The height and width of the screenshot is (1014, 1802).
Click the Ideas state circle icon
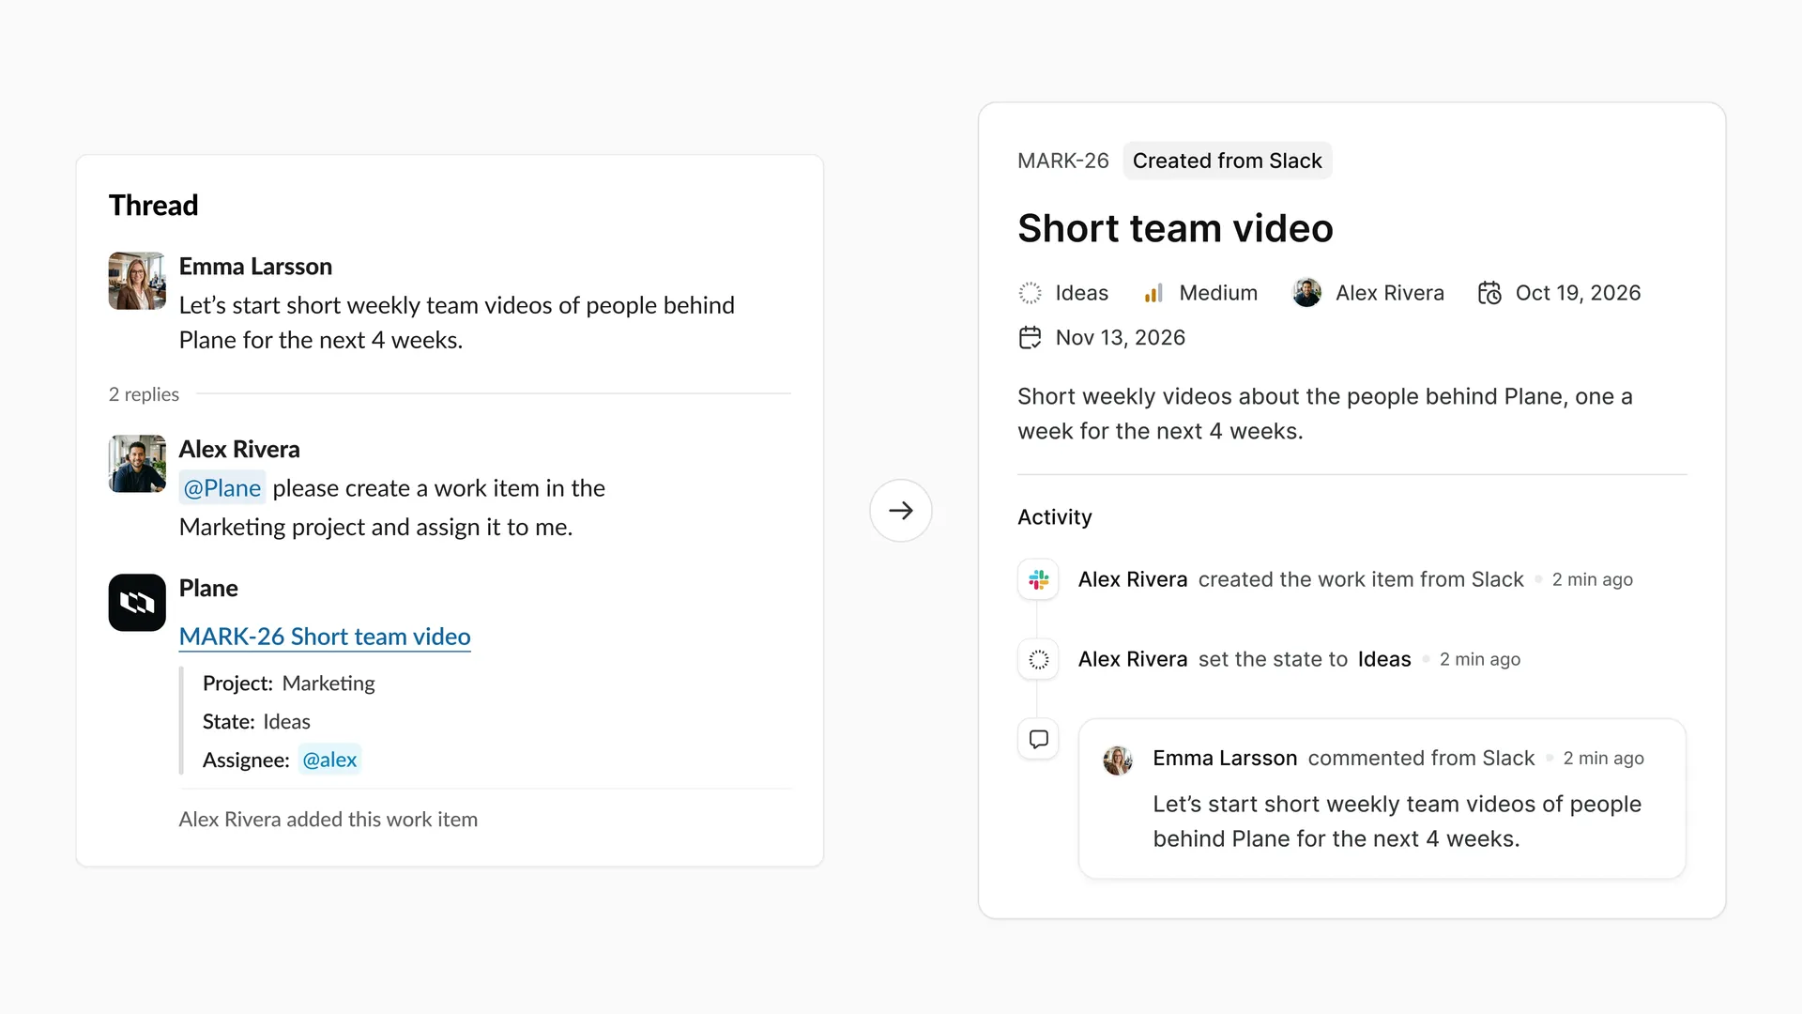point(1030,293)
